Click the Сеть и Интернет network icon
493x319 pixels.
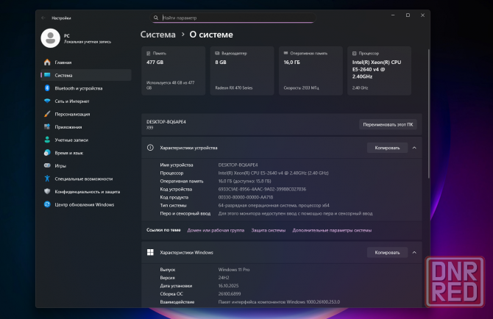[x=47, y=101]
